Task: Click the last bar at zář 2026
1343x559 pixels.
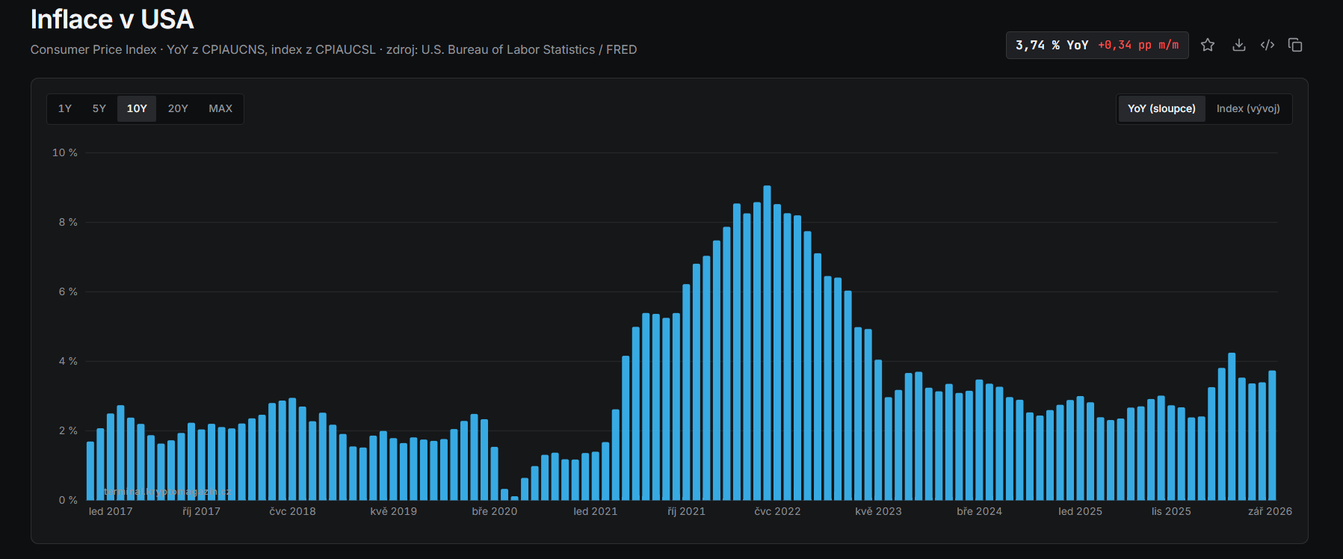Action: (x=1272, y=436)
